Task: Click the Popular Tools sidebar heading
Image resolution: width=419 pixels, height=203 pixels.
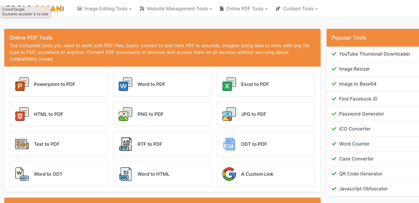Action: click(349, 38)
